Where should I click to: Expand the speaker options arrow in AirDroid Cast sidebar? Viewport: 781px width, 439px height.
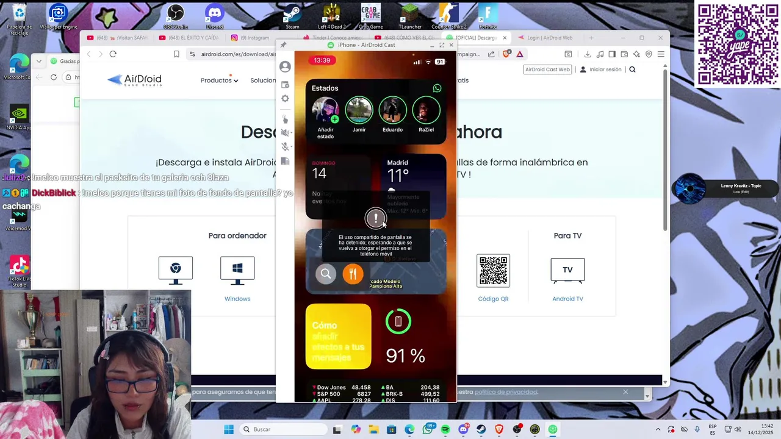[290, 132]
